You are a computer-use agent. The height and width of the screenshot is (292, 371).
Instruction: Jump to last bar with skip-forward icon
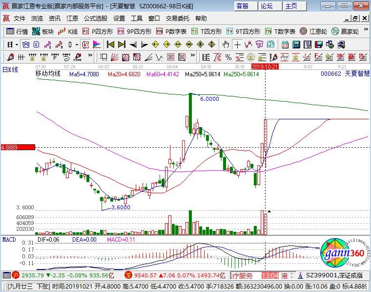click(x=122, y=45)
